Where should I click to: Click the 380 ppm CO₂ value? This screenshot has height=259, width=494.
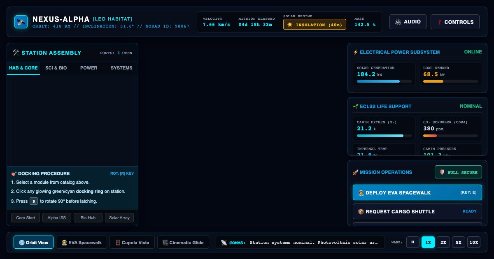(x=433, y=129)
